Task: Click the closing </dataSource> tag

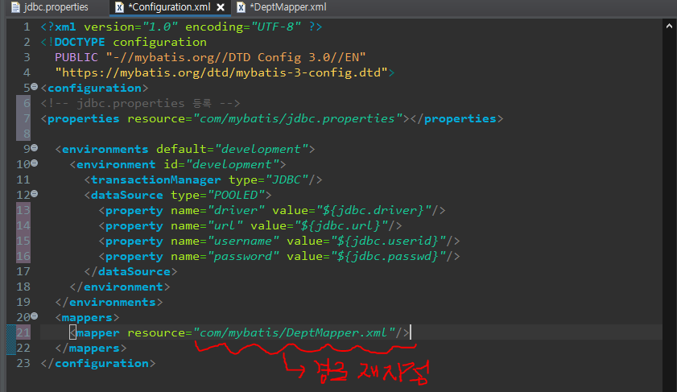Action: pyautogui.click(x=131, y=271)
